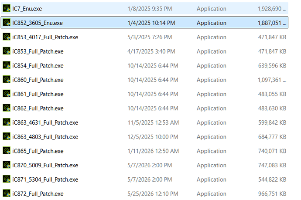Select file name iC863_4803_Full_Patch.exe

45,137
